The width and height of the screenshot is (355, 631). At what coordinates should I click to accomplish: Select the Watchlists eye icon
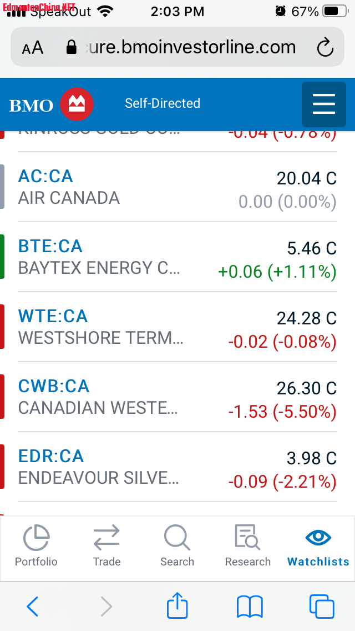[318, 538]
